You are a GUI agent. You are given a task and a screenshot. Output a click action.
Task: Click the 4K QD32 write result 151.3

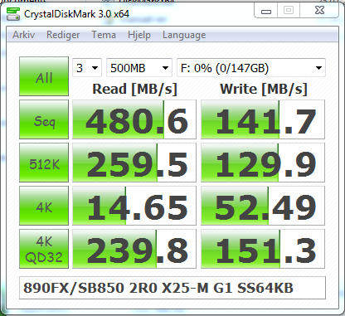point(263,249)
